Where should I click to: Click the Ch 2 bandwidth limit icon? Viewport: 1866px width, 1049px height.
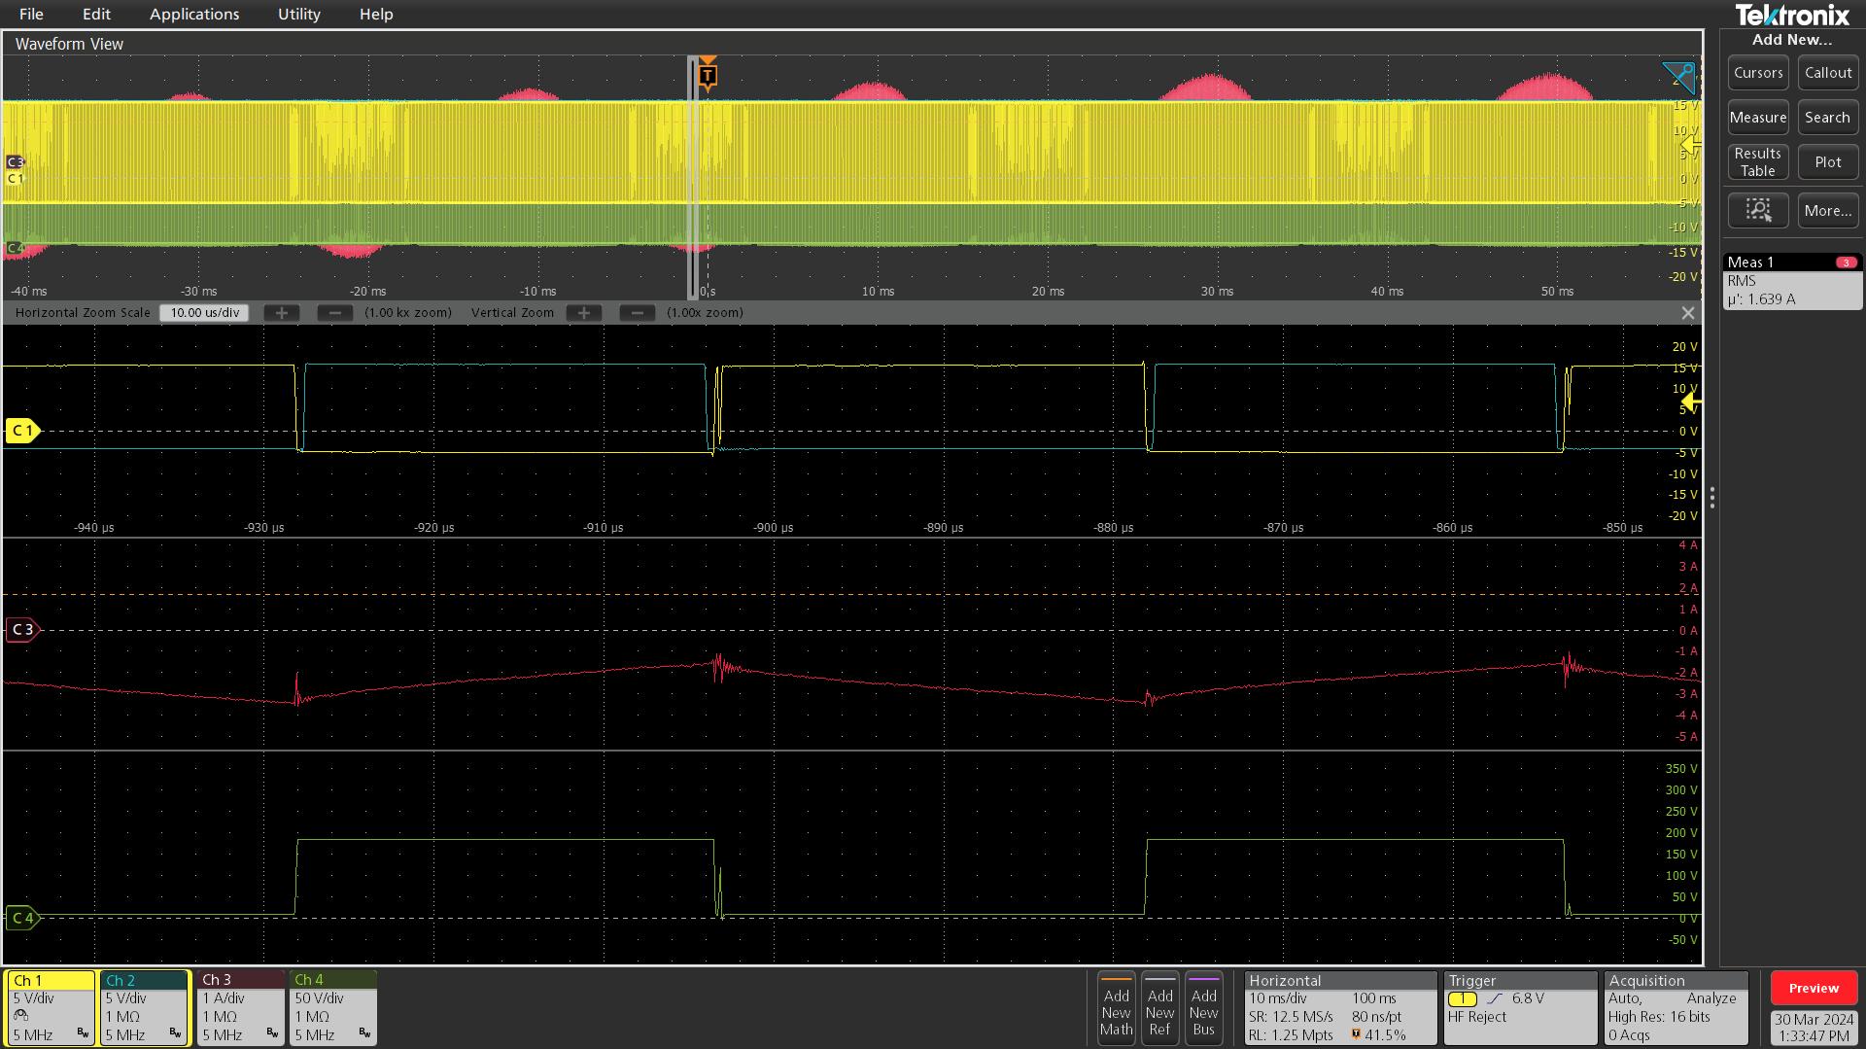point(175,1033)
